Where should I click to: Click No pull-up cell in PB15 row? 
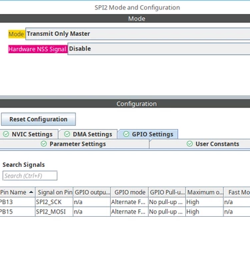pyautogui.click(x=167, y=211)
